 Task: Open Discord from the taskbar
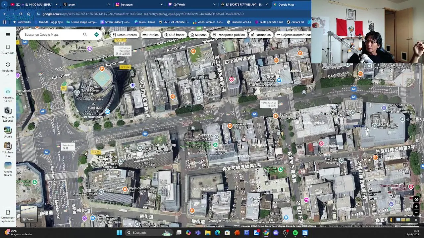point(276,233)
